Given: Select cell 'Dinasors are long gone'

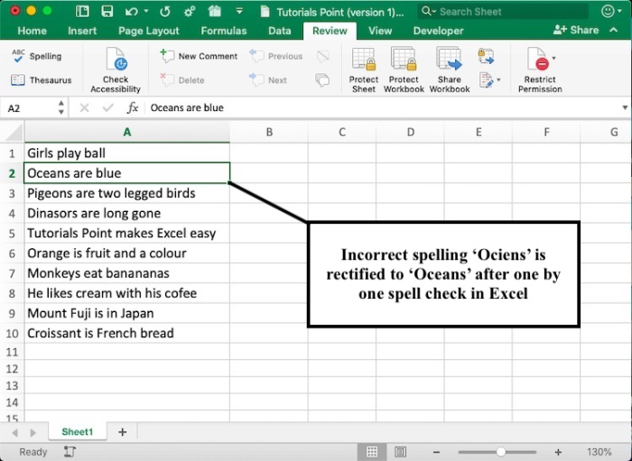Looking at the screenshot, I should pos(127,214).
